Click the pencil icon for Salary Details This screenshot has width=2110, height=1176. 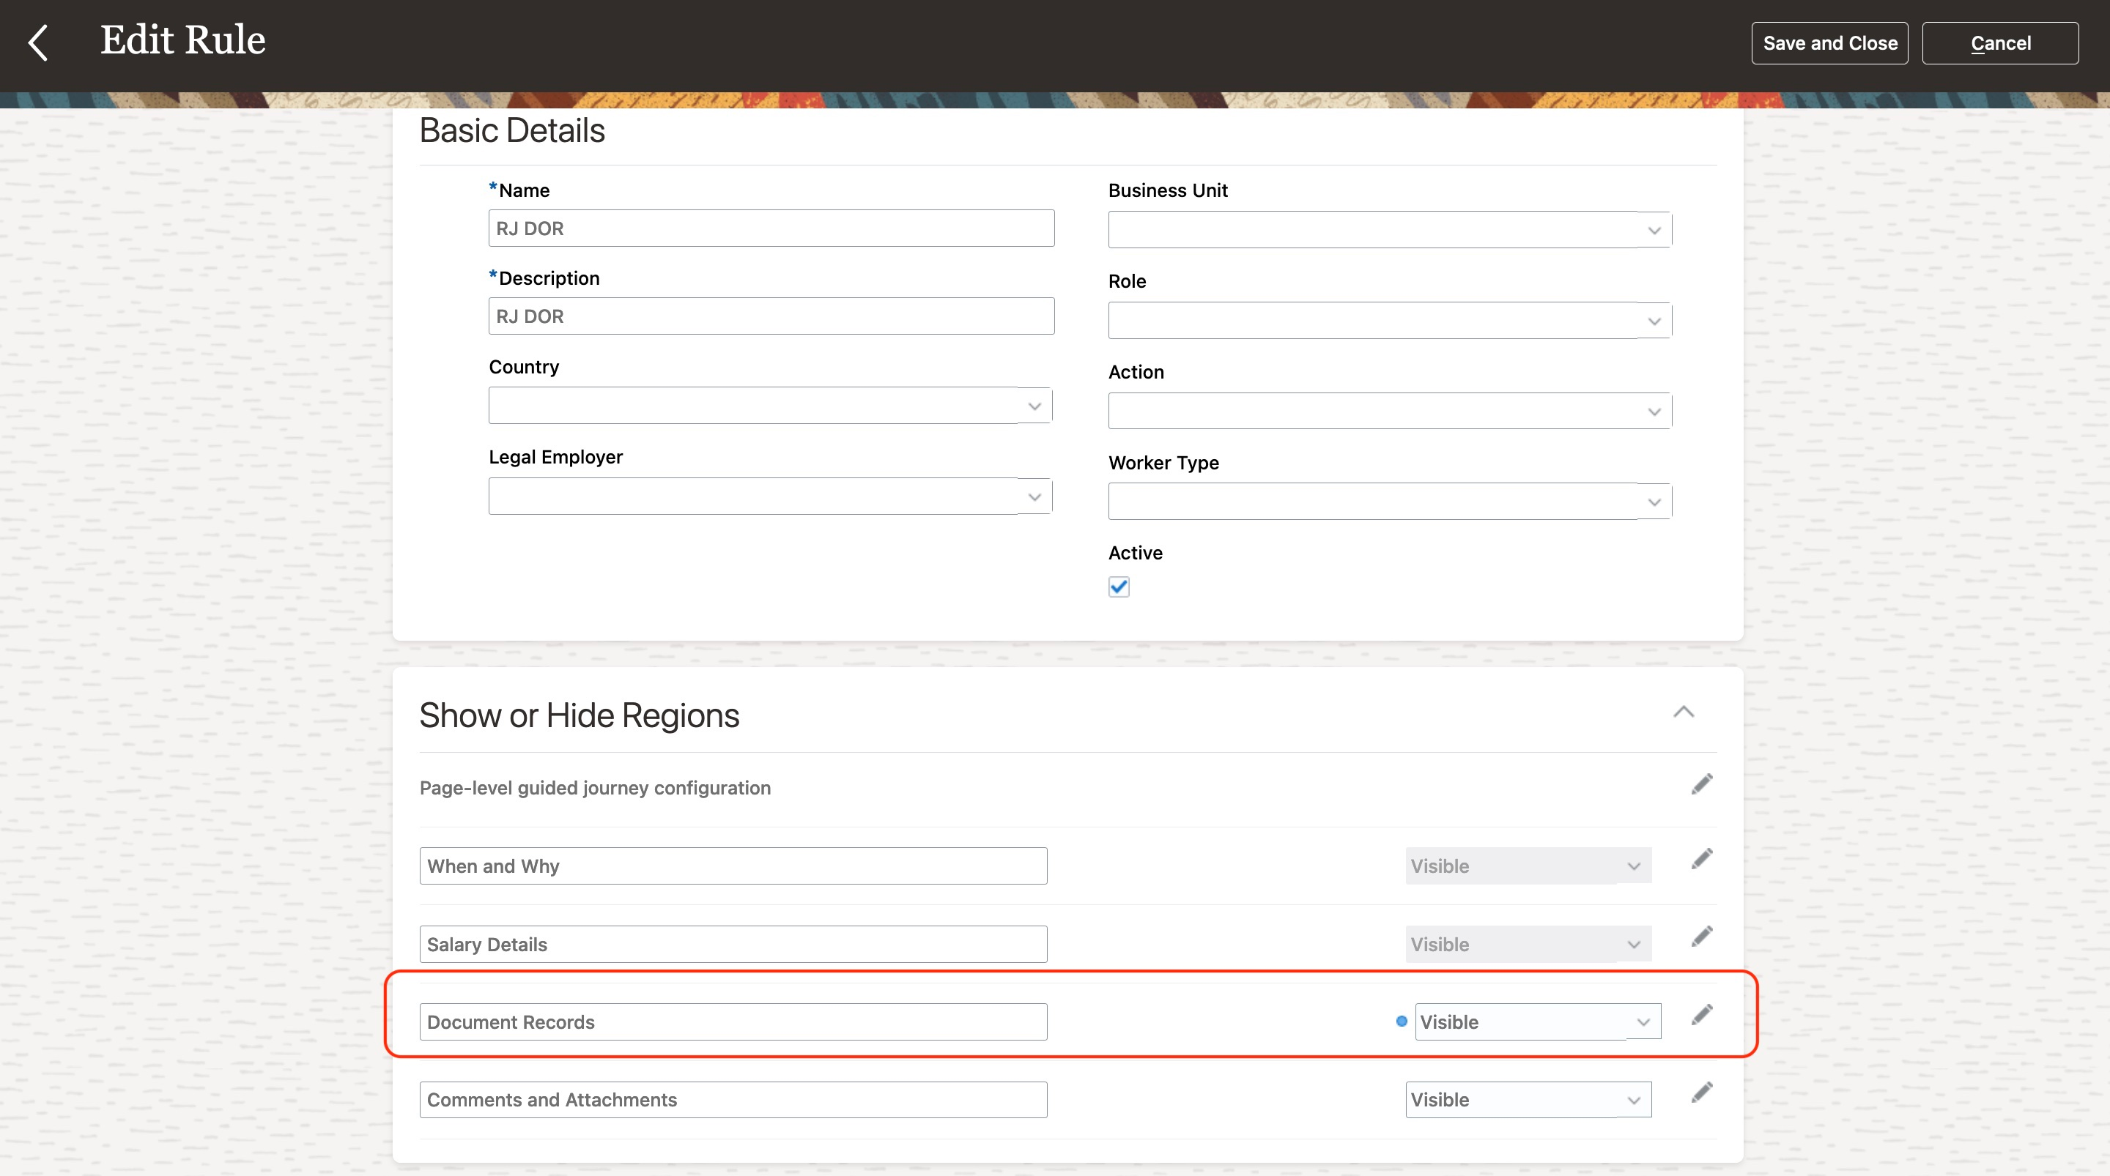[x=1701, y=936]
